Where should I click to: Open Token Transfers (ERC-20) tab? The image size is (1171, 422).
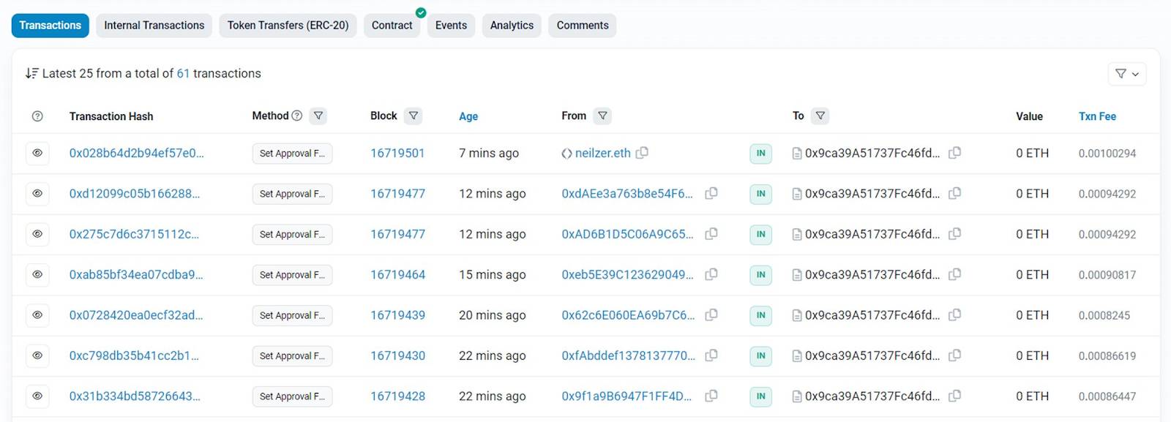point(288,26)
